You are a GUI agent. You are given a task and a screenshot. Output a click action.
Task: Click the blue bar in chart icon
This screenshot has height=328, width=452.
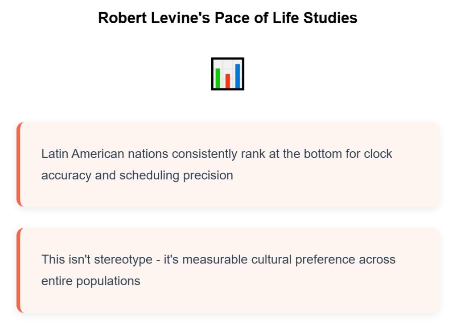[238, 76]
